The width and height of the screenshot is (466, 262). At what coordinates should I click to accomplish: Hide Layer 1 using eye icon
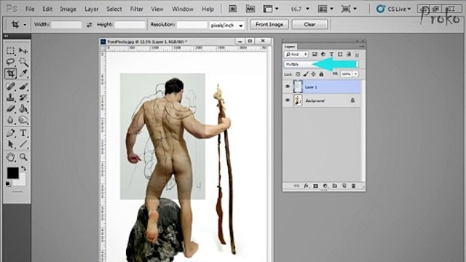coord(288,87)
